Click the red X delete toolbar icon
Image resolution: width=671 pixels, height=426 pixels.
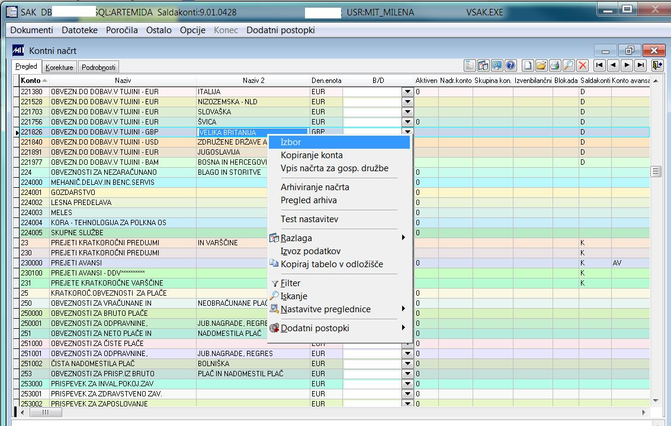pyautogui.click(x=583, y=66)
